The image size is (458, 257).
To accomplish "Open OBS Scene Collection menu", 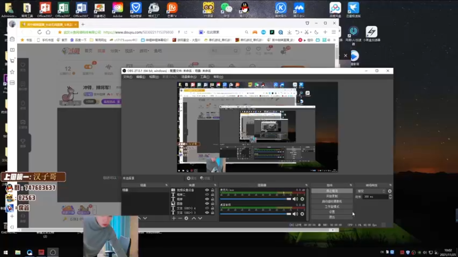I will click(x=189, y=77).
